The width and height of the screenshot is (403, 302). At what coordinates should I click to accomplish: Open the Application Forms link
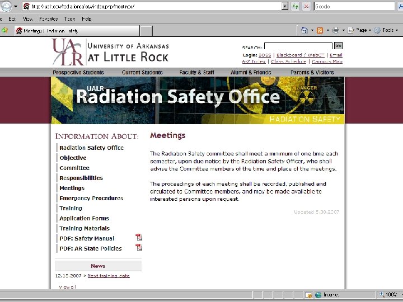(84, 218)
